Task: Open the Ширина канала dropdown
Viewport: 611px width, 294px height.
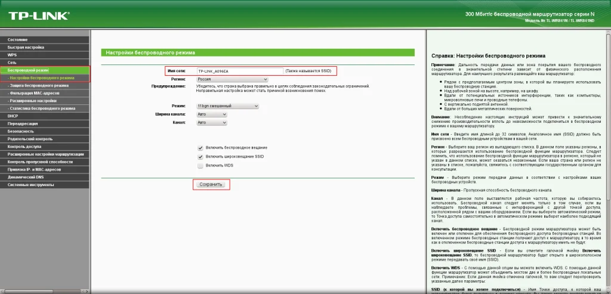Action: coord(212,114)
